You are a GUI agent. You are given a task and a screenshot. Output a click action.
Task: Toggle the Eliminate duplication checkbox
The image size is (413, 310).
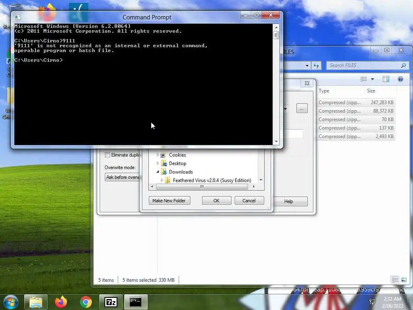[x=107, y=155]
